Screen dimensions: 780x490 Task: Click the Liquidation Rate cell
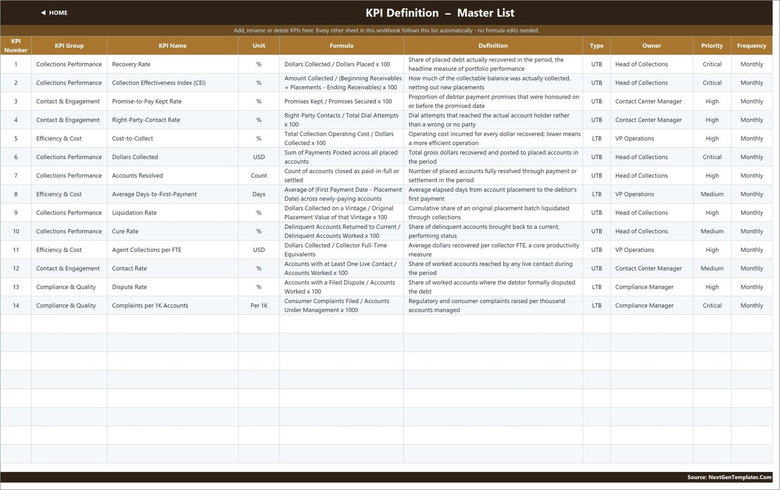(x=173, y=213)
